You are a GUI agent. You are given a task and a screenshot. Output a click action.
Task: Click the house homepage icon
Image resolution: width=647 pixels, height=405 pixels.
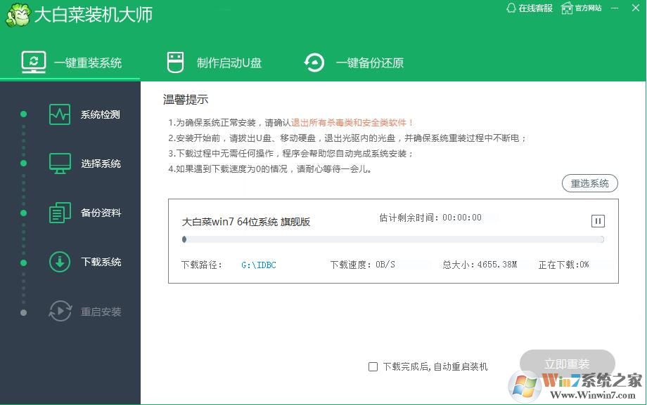(567, 8)
